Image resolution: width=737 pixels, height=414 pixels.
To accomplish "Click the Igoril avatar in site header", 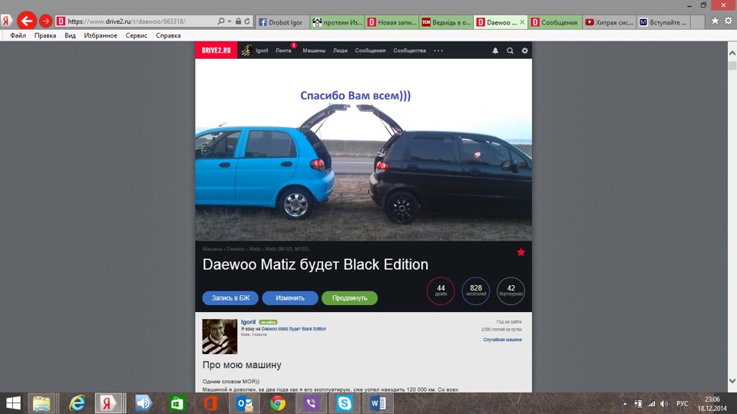I will pyautogui.click(x=246, y=51).
